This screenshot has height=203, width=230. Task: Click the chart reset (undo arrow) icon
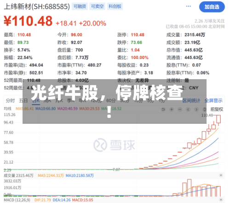tap(163, 110)
